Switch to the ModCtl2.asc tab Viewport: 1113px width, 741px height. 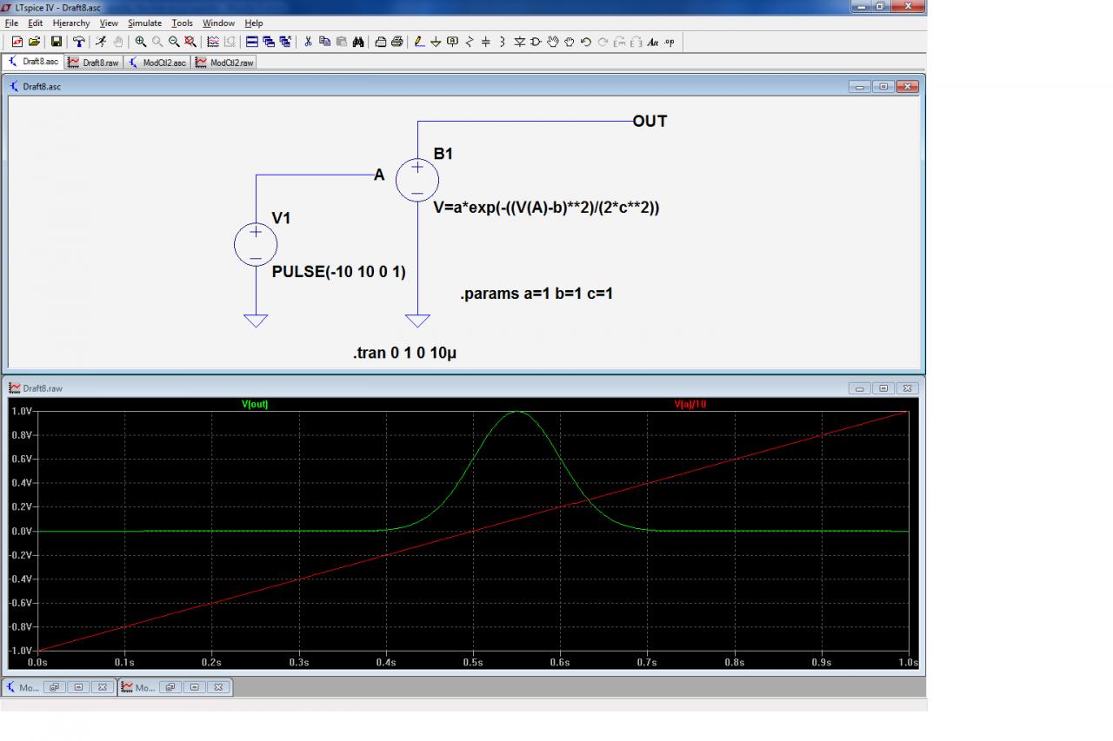(x=157, y=63)
